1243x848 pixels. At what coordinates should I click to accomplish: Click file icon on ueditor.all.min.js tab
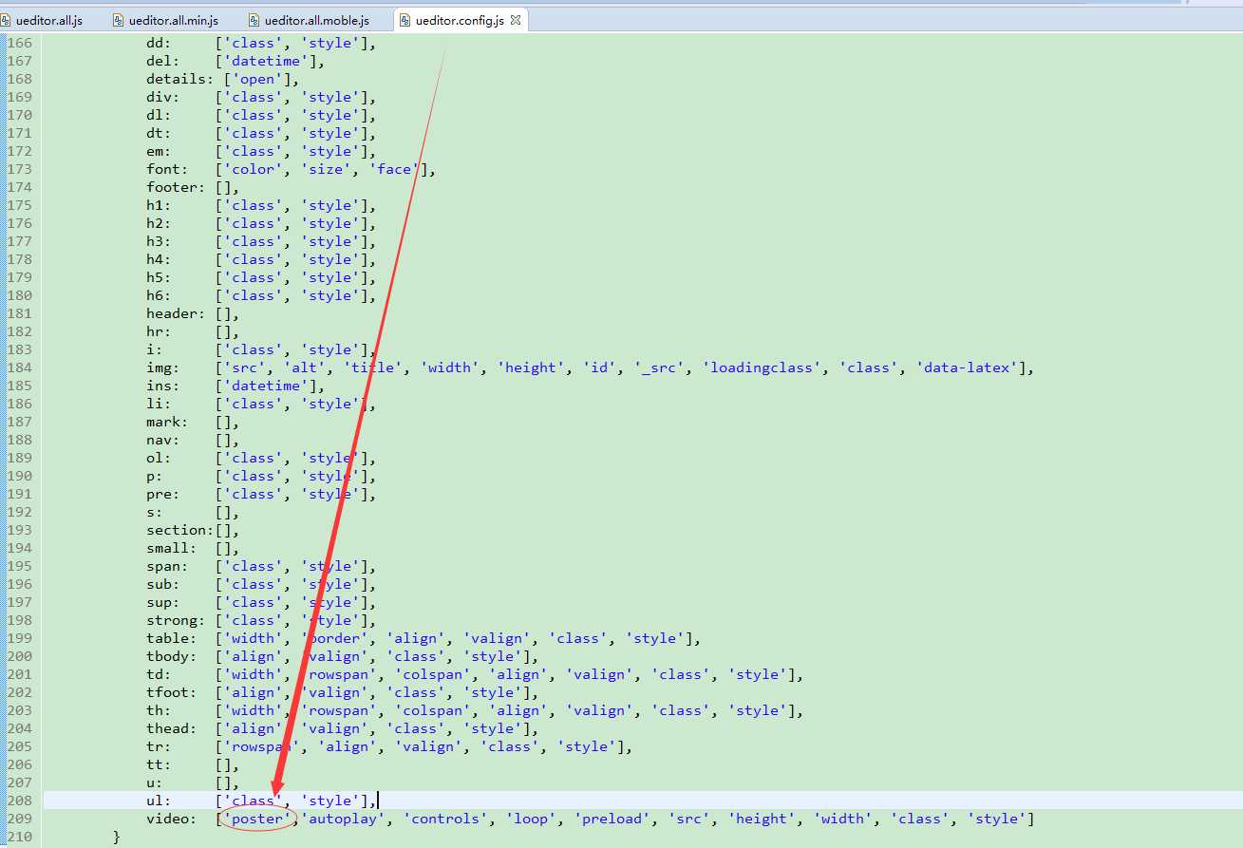[119, 20]
